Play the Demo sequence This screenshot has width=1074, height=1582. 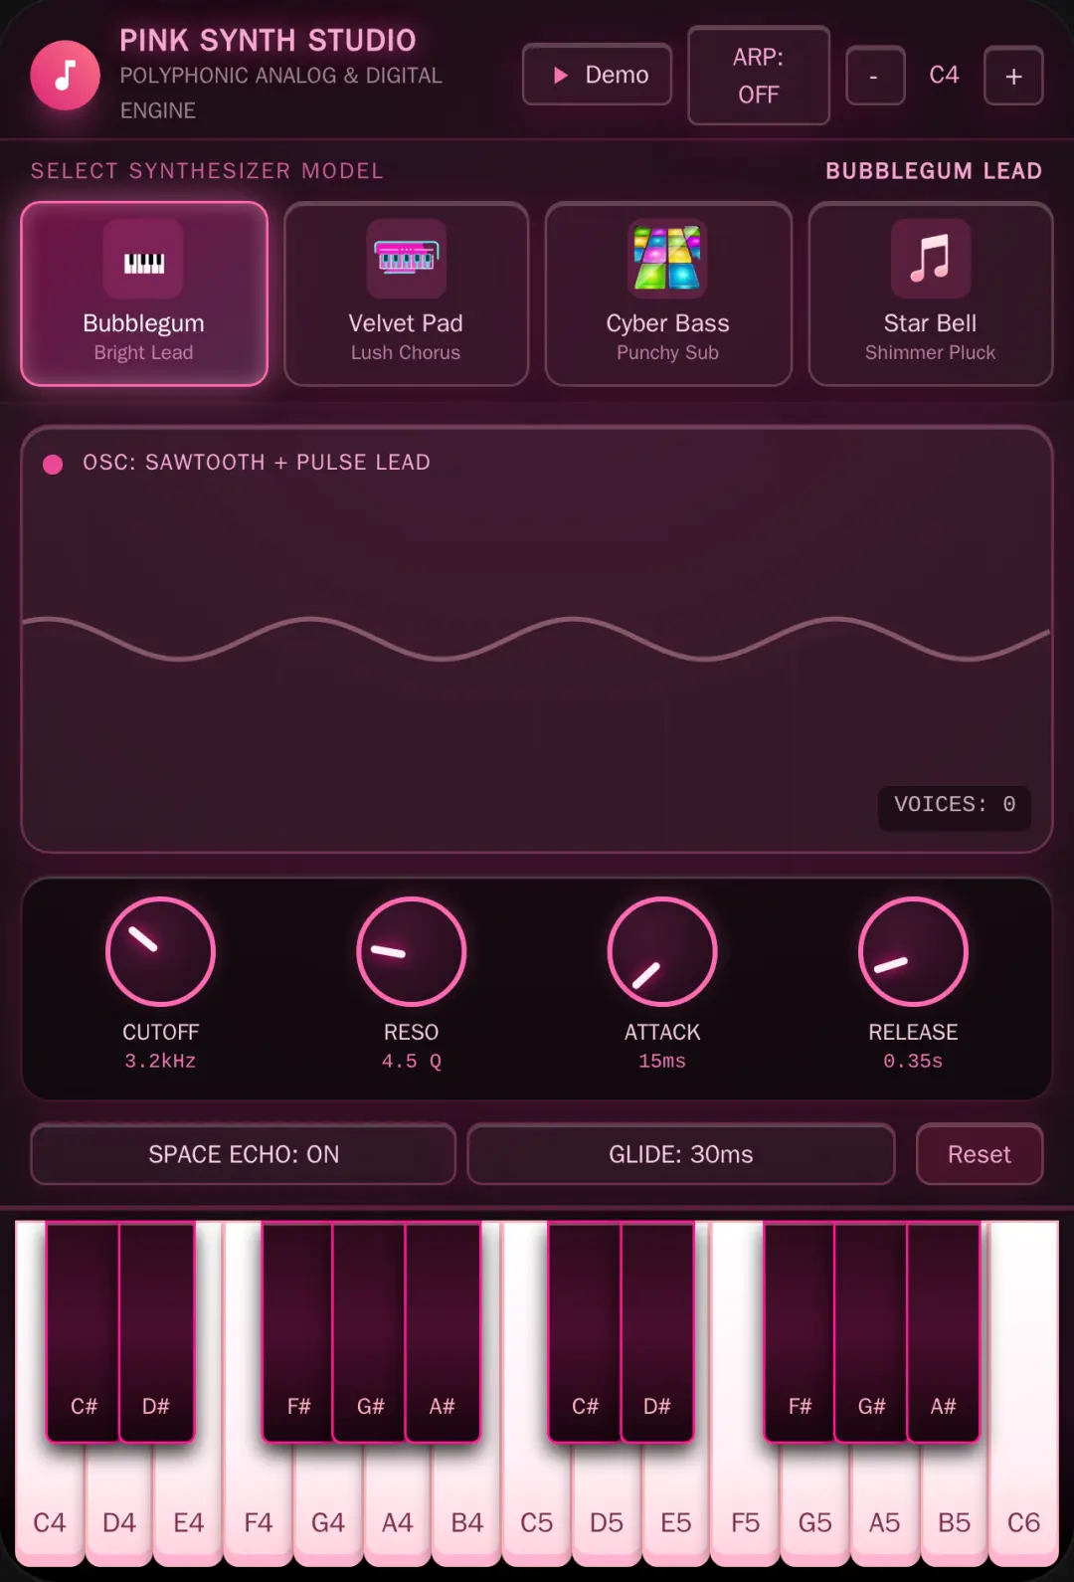(x=597, y=75)
